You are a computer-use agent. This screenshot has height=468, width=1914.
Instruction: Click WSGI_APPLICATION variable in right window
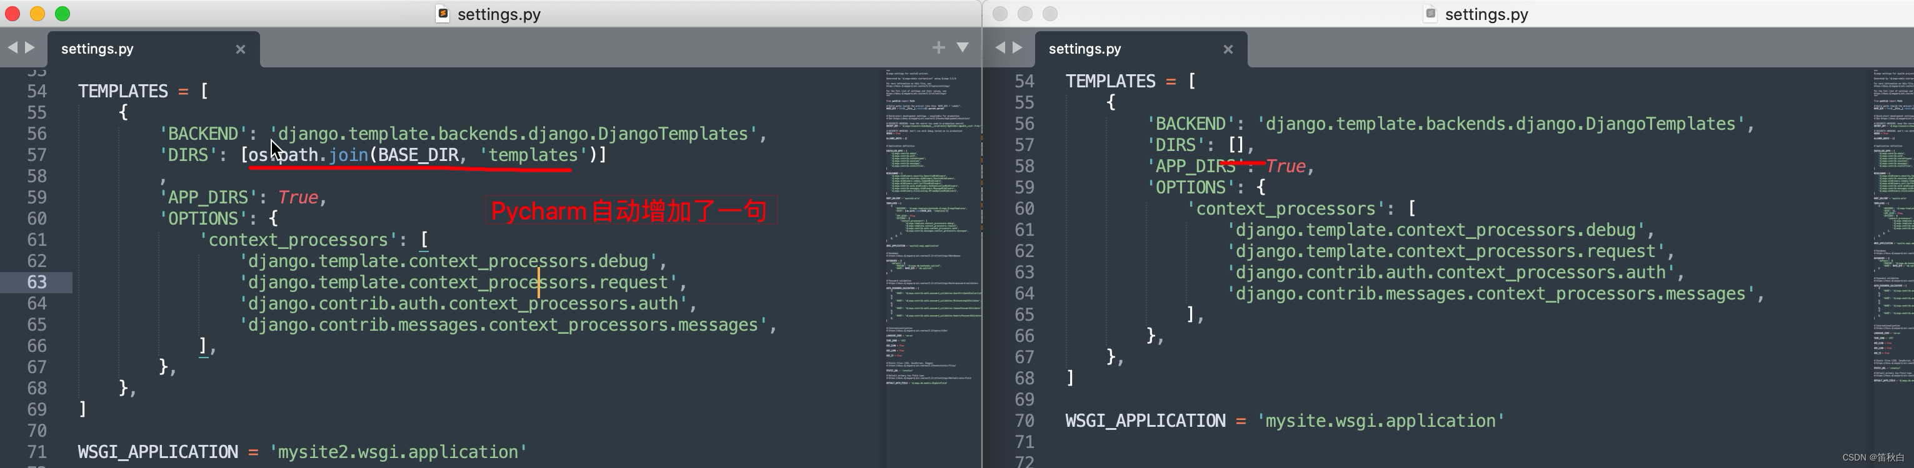pos(1146,421)
